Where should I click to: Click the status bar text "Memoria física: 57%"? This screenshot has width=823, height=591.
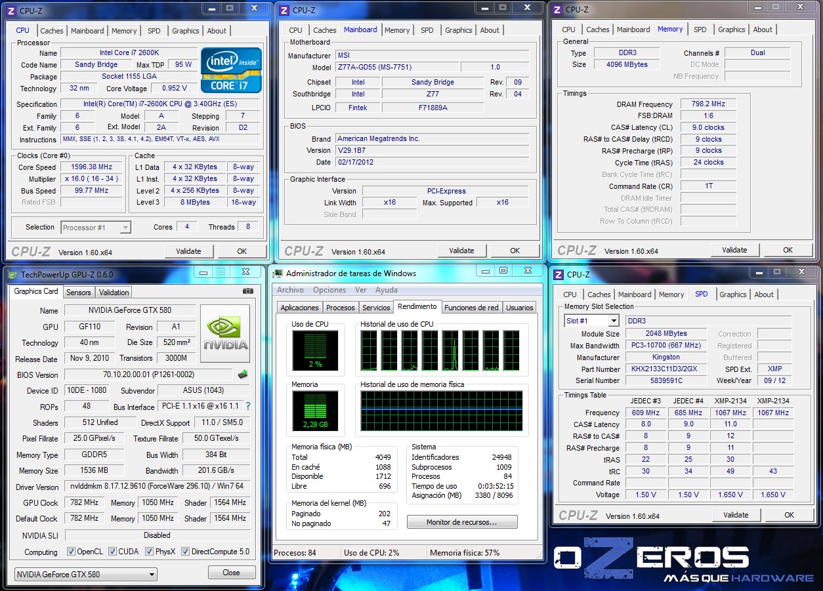pyautogui.click(x=465, y=553)
